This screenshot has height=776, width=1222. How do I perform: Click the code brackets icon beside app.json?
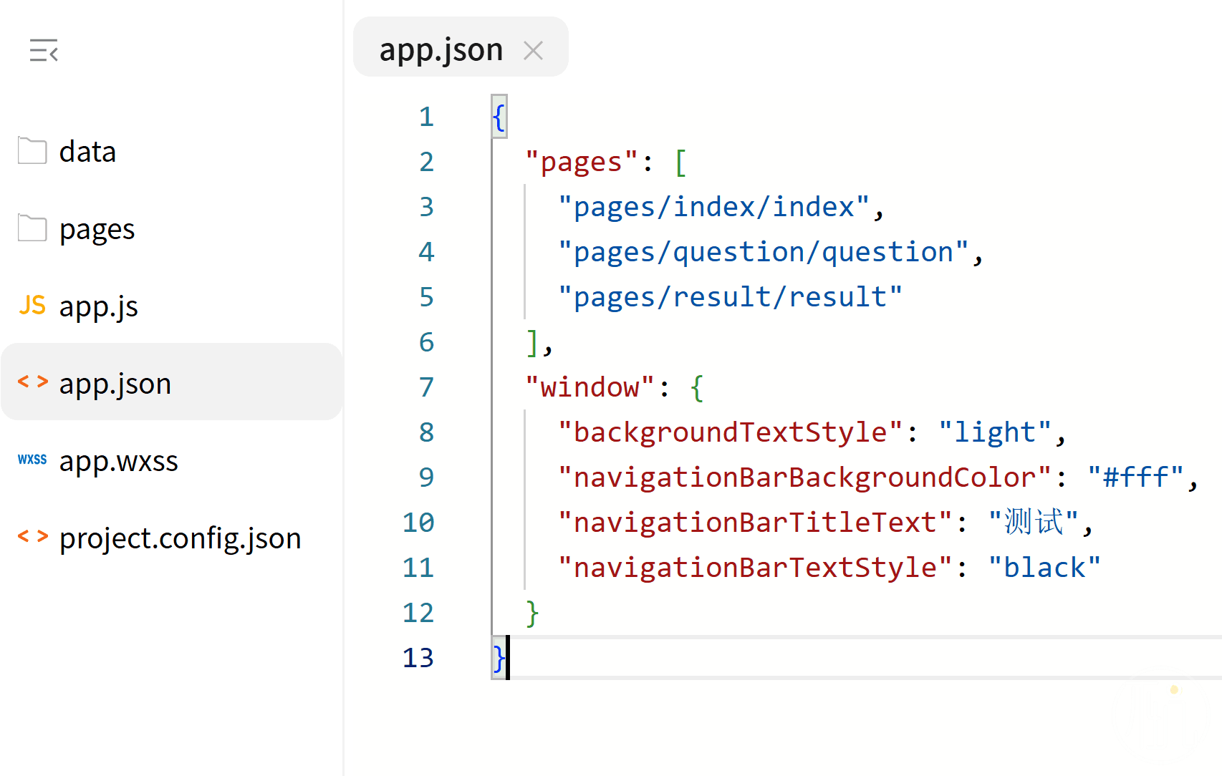click(x=33, y=382)
